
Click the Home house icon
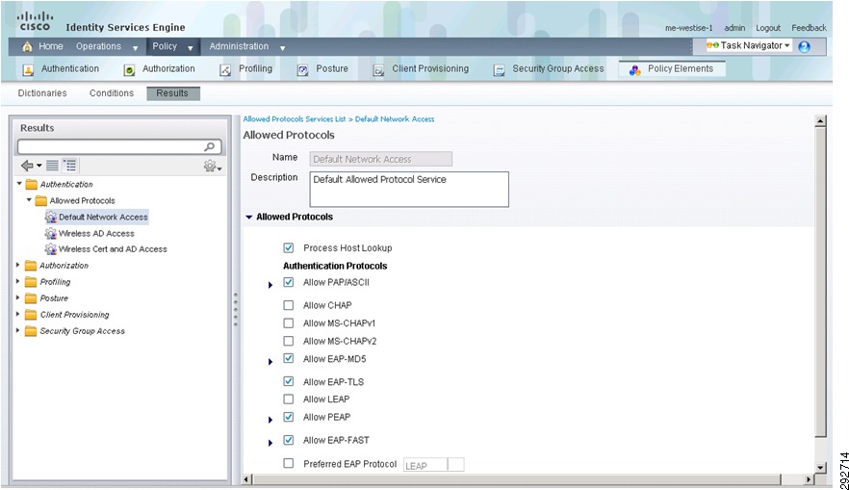pos(27,46)
